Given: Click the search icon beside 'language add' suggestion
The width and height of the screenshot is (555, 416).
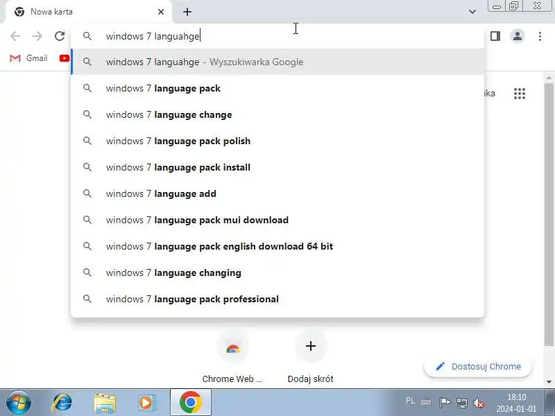Looking at the screenshot, I should [x=87, y=193].
